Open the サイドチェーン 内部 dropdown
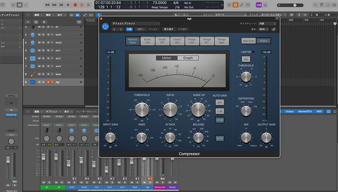338x192 pixels. (267, 24)
